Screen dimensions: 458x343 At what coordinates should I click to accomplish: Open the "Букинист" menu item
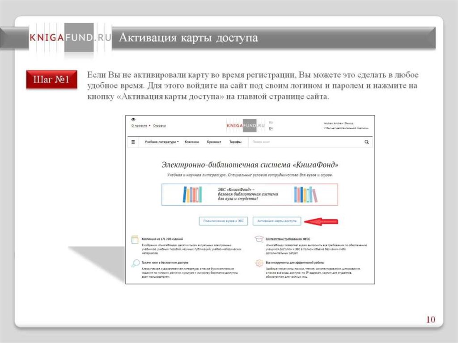pos(214,142)
